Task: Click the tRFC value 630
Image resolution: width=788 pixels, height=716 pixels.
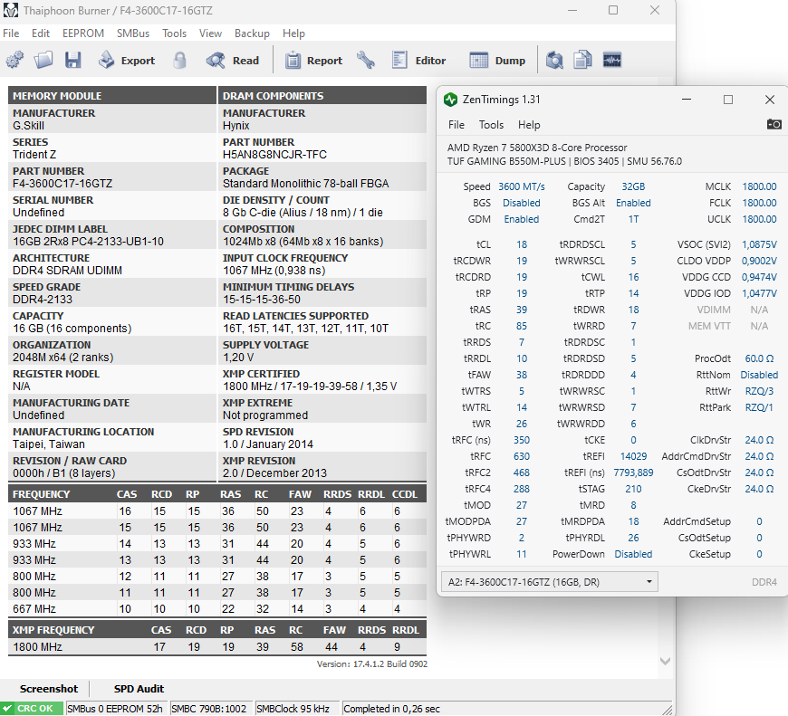Action: (521, 456)
